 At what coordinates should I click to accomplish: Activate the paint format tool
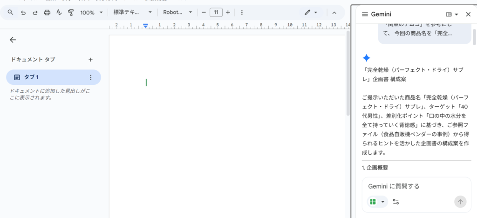point(71,13)
